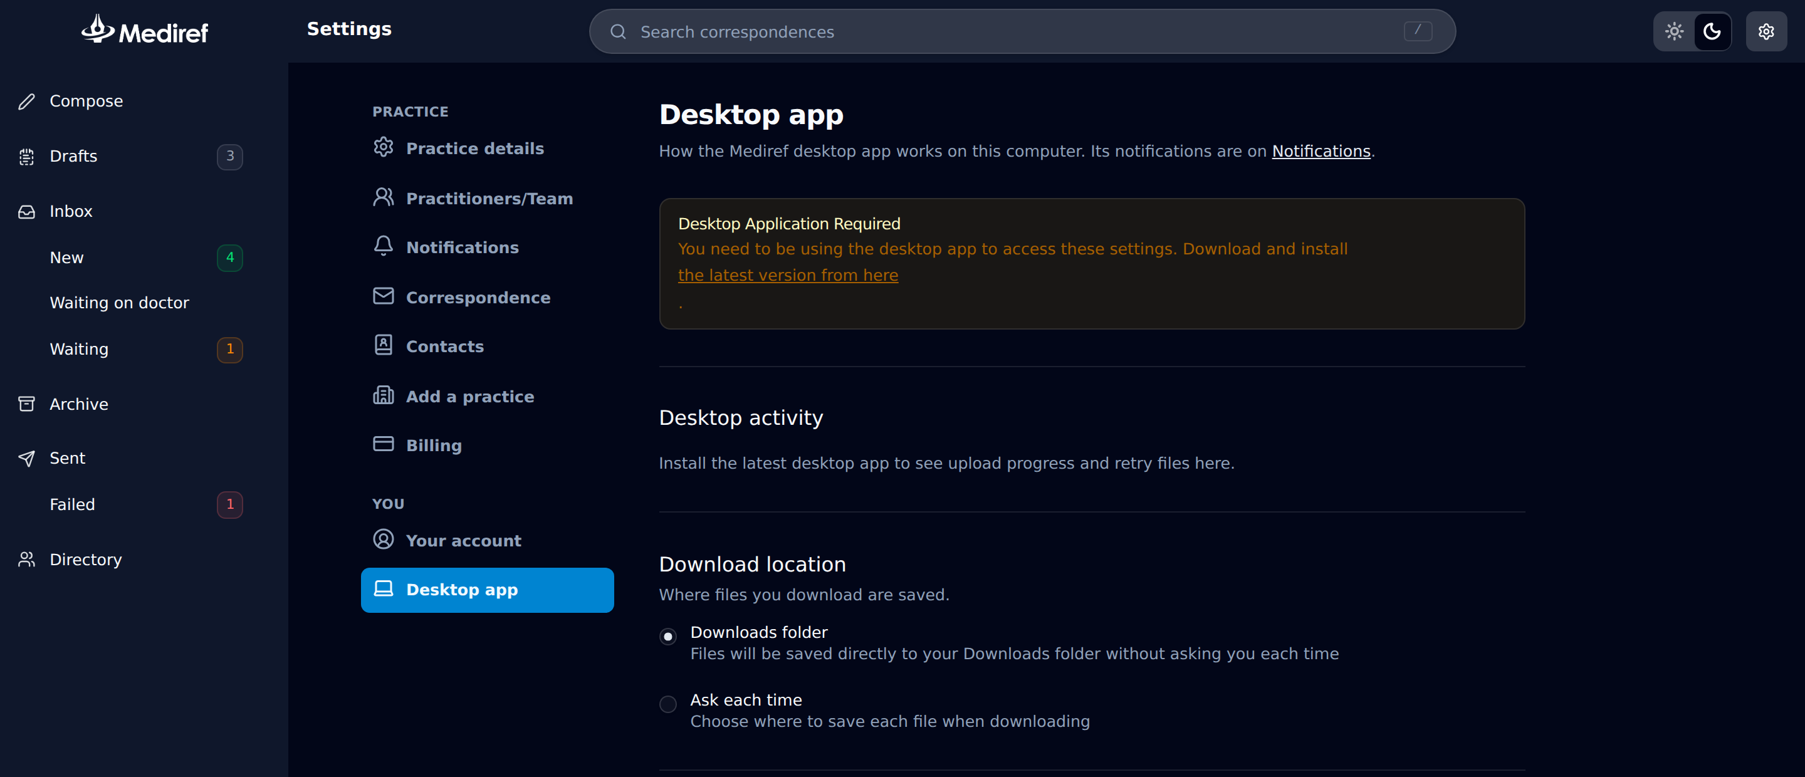Screen dimensions: 1805x777
Task: Click the settings gear icon in header
Action: pyautogui.click(x=1766, y=31)
